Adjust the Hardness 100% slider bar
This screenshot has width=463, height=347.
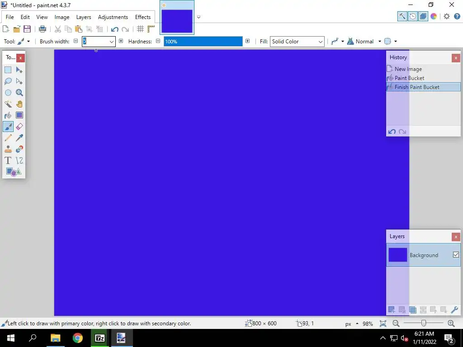coord(203,42)
